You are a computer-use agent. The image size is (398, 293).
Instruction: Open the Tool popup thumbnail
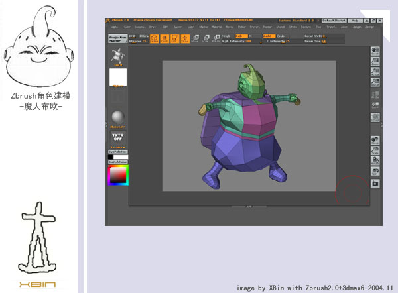coord(118,57)
